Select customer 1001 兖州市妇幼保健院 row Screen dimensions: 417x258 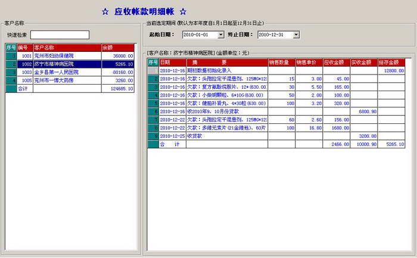click(70, 56)
